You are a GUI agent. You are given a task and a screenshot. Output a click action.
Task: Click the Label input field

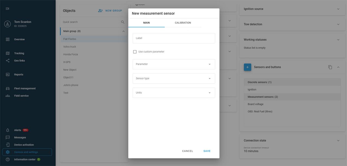coord(173,38)
